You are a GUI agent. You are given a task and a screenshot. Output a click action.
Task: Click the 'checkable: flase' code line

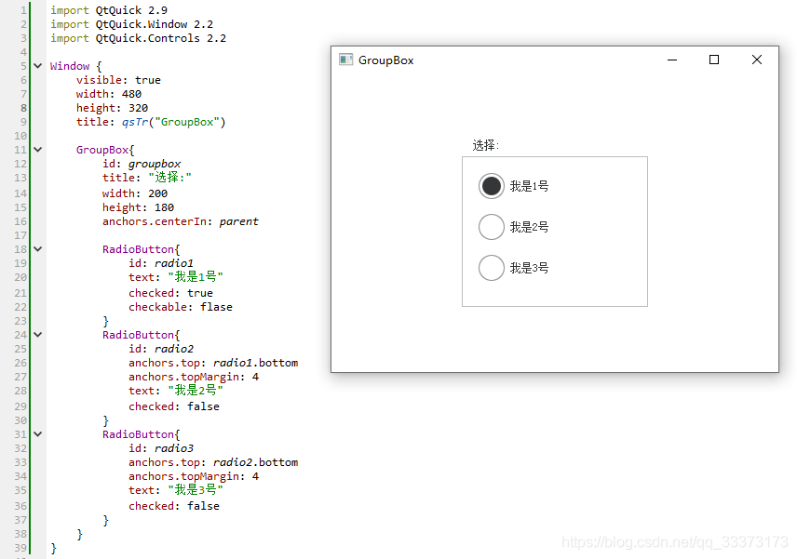pyautogui.click(x=181, y=307)
